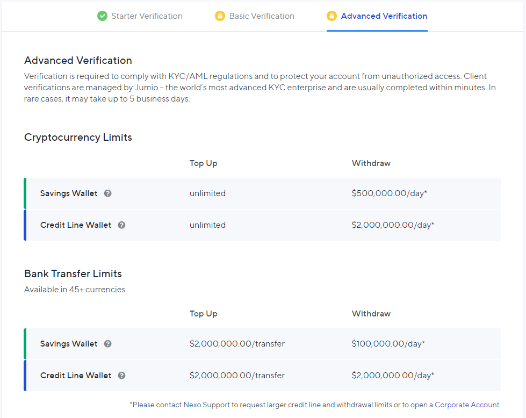Click $2,000,000.00/transfer in Bank Savings Wallet row
The height and width of the screenshot is (418, 526).
(237, 343)
